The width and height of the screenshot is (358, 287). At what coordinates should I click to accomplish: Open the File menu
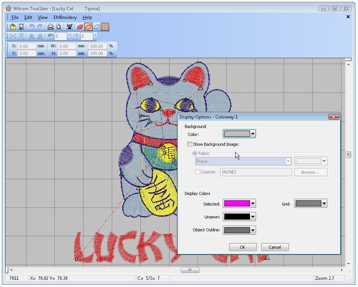[15, 18]
